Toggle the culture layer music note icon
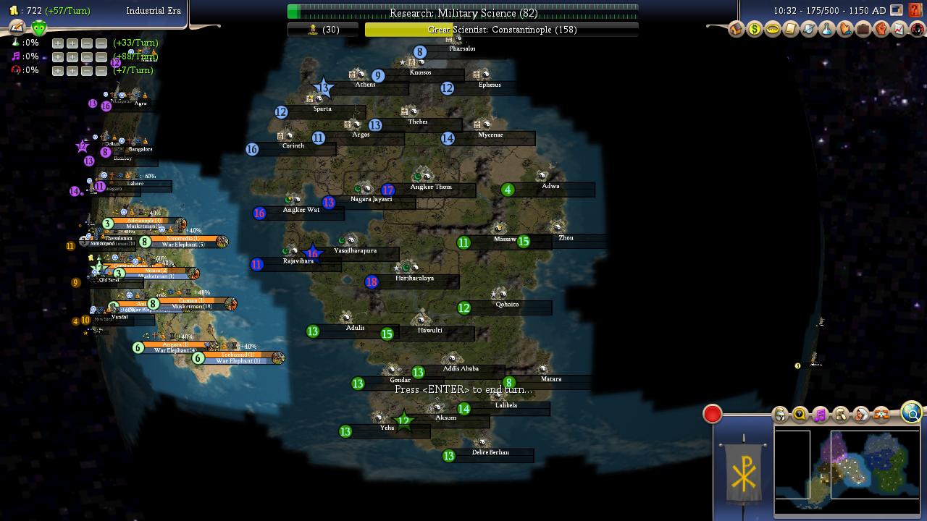This screenshot has width=927, height=521. point(821,415)
